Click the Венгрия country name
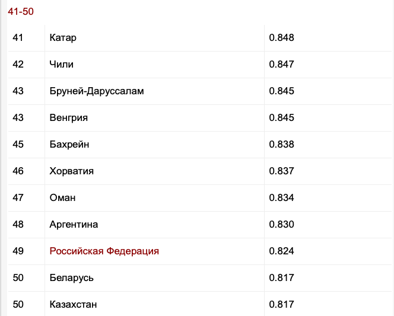 click(69, 118)
